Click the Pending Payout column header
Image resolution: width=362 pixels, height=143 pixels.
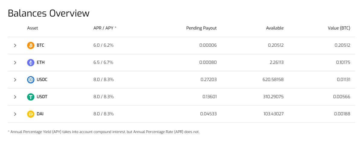point(201,28)
